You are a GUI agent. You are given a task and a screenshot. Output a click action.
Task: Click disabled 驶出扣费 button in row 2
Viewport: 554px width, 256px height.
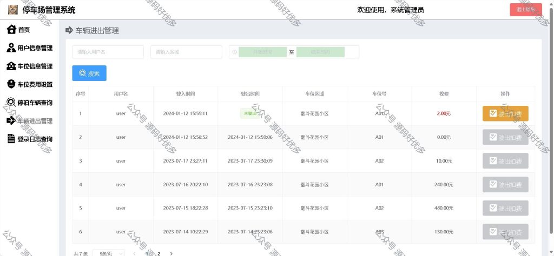505,137
